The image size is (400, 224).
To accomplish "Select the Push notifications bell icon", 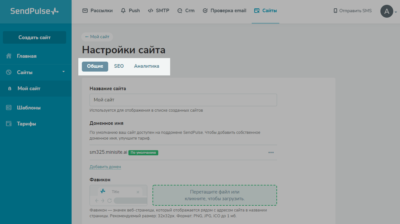I will point(123,10).
